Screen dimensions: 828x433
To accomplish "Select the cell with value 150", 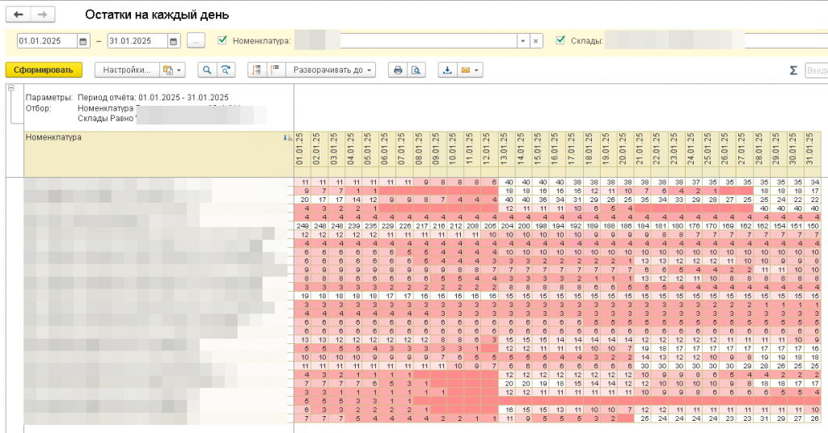I will pos(813,225).
